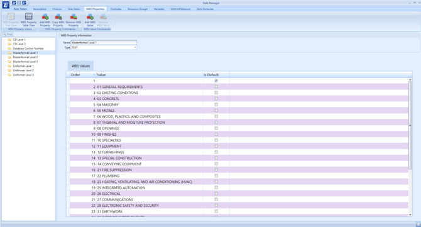Screen dimensions: 421x227
Task: Click the Add WBS Value icon
Action: 90,17
